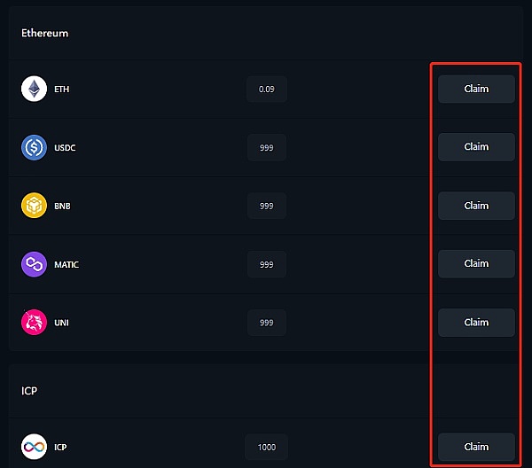Click the ICP amount field showing 1000
Image resolution: width=532 pixels, height=468 pixels.
point(266,447)
